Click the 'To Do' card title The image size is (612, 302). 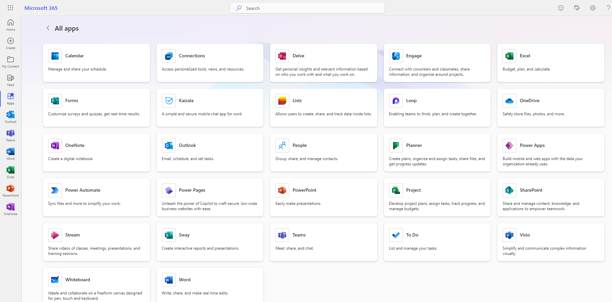click(x=412, y=235)
